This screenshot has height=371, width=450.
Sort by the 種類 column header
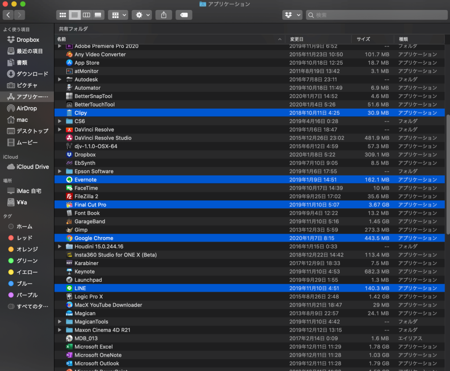point(419,39)
